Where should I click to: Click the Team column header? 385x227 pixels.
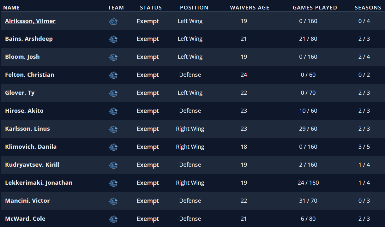click(x=116, y=8)
